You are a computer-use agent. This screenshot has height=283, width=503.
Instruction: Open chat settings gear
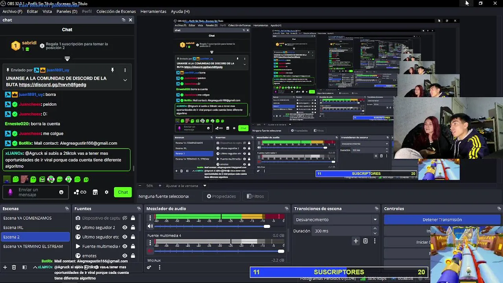click(106, 192)
